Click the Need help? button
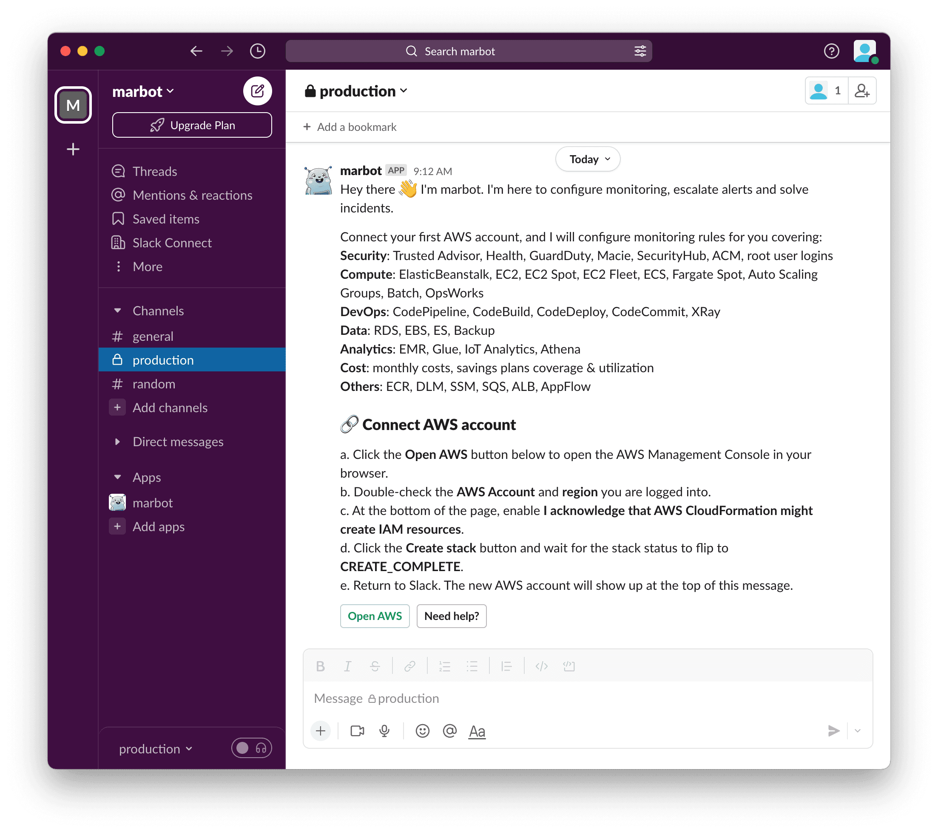The height and width of the screenshot is (832, 938). [x=451, y=616]
